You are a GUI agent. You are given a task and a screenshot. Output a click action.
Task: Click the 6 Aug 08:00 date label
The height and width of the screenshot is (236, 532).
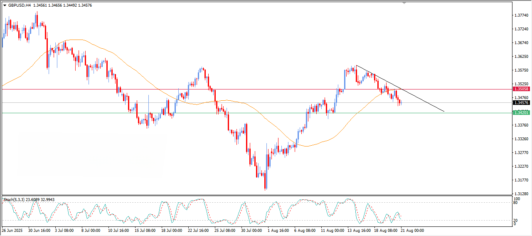point(305,230)
